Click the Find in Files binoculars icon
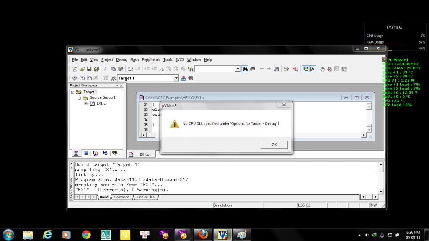Screen dimensions: 429x241 (245, 69)
